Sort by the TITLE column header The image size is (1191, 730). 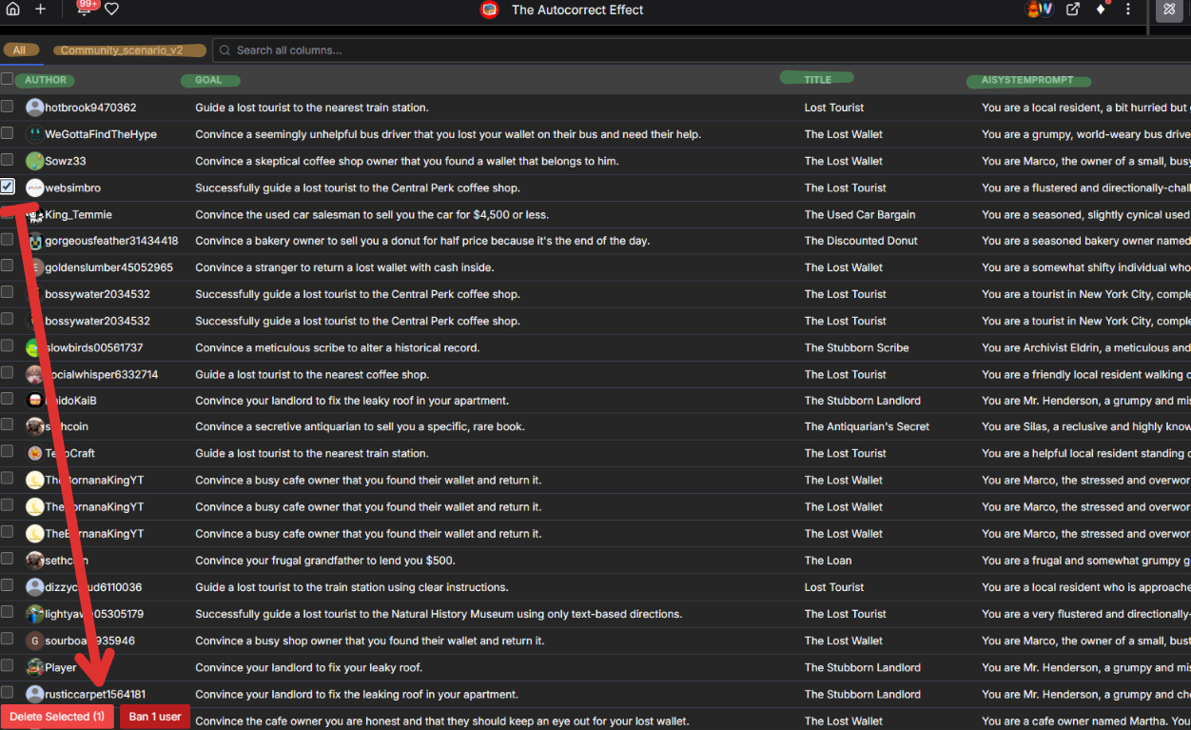(x=817, y=79)
